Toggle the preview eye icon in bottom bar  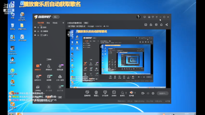(x=148, y=93)
